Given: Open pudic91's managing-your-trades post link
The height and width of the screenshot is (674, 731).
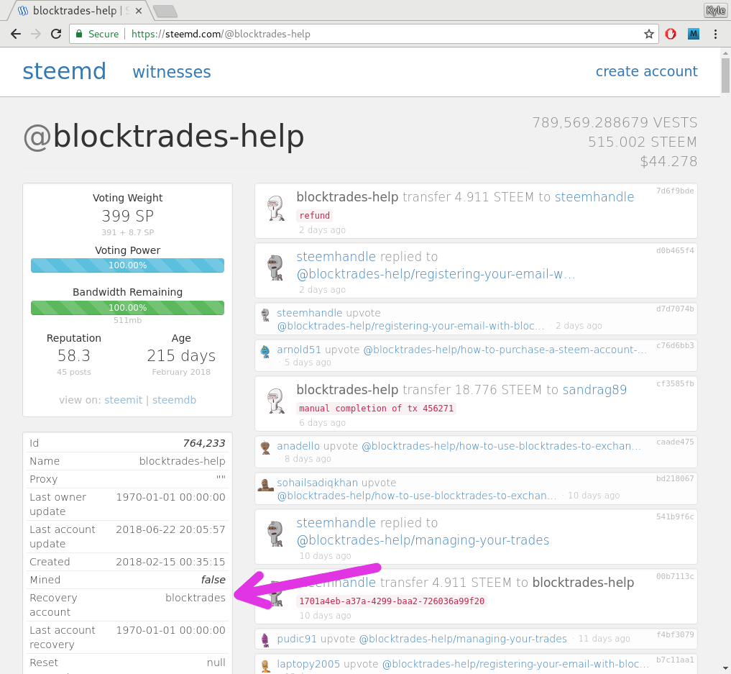Looking at the screenshot, I should 462,639.
